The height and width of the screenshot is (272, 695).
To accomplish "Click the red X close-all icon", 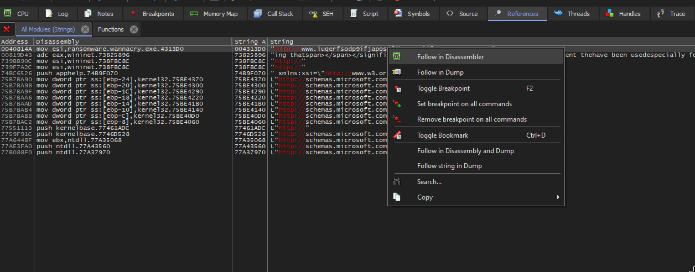I will tap(7, 29).
